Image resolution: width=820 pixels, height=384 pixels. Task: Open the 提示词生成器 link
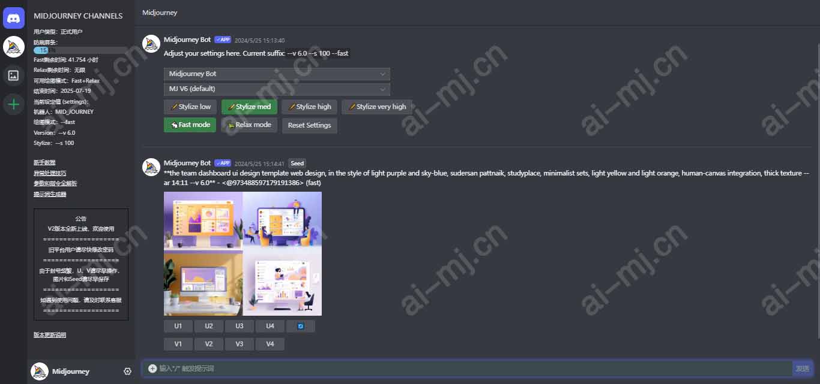[50, 194]
